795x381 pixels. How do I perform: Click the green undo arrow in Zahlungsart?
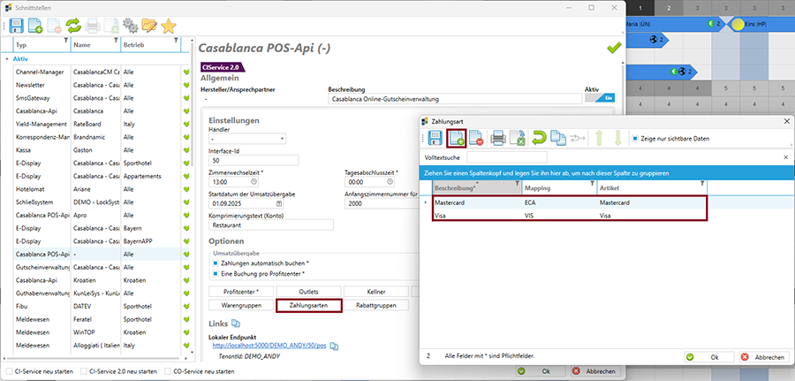pyautogui.click(x=538, y=138)
